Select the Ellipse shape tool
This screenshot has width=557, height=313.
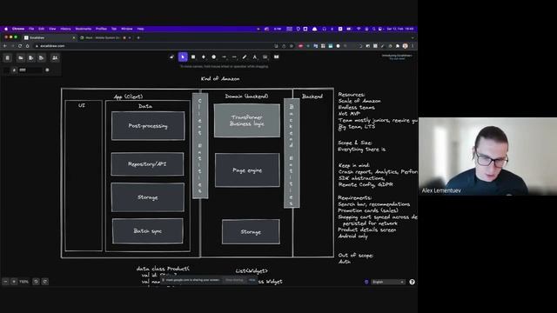pyautogui.click(x=214, y=57)
